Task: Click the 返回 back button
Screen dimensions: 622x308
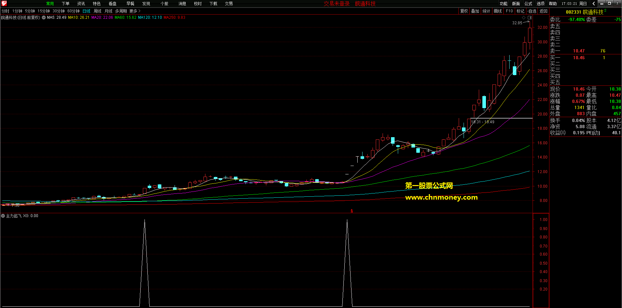Action: point(543,11)
